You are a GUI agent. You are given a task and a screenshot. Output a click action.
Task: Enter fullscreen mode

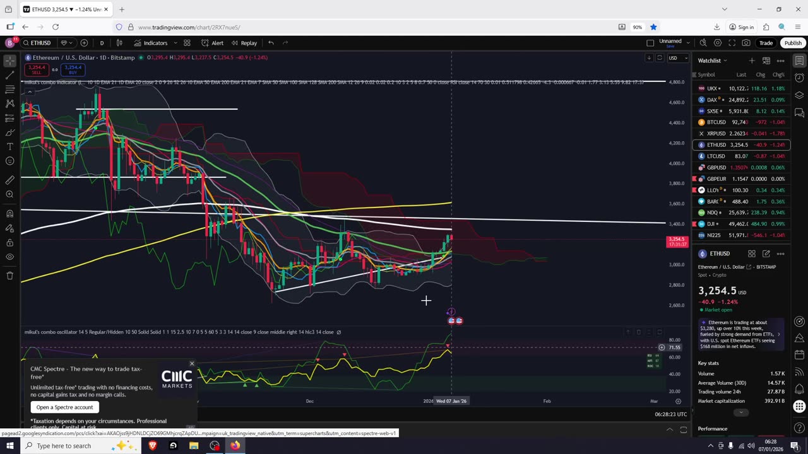pyautogui.click(x=732, y=43)
